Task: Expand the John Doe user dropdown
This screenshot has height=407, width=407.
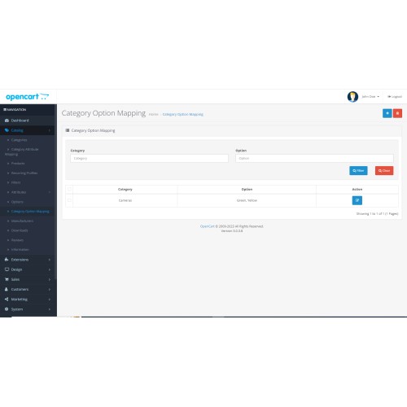Action: coord(370,97)
